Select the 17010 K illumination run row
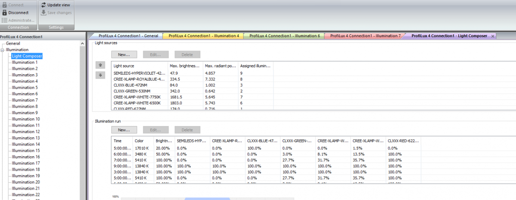The image size is (516, 200). (266, 148)
